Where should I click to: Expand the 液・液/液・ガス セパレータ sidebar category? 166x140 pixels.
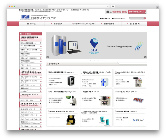coord(31,104)
